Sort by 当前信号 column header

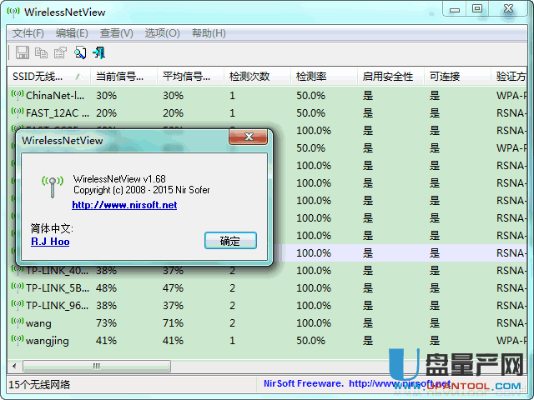coord(123,76)
